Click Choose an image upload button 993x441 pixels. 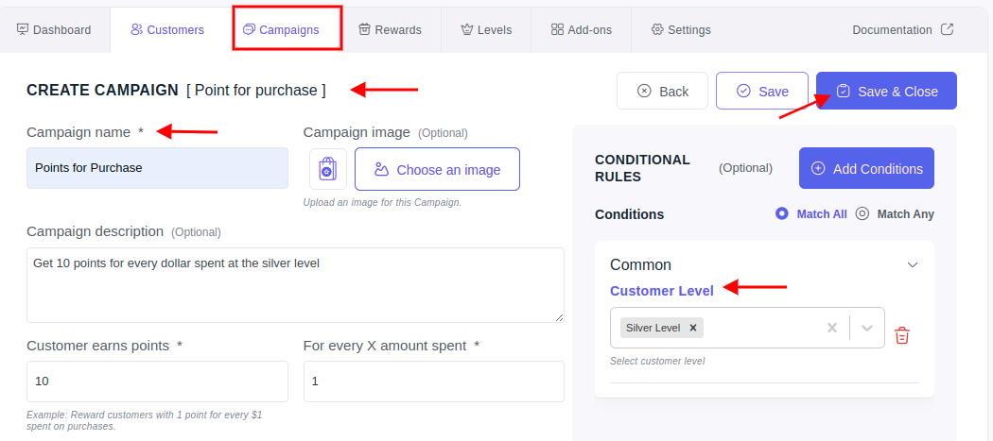tap(437, 169)
